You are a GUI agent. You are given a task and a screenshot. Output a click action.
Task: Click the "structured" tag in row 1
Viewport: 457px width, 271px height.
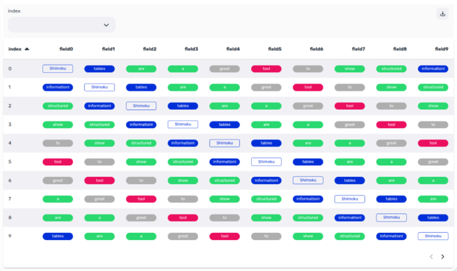pyautogui.click(x=433, y=87)
